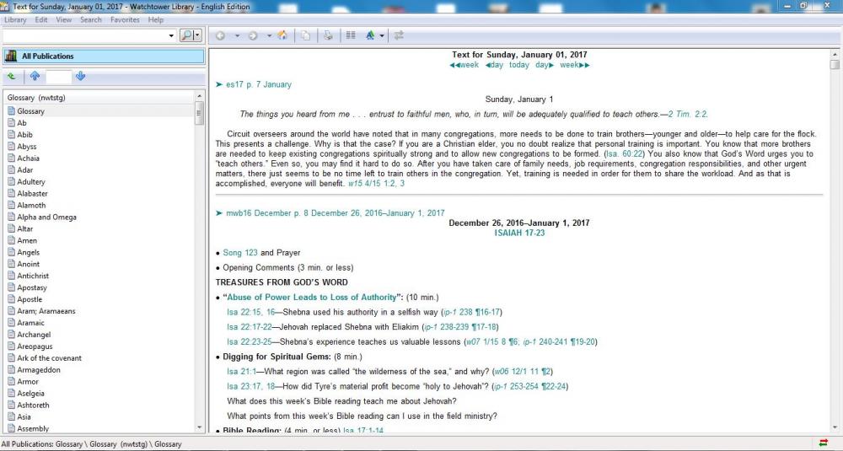Image resolution: width=843 pixels, height=451 pixels.
Task: Click the sync panes icon in toolbar
Action: [x=399, y=35]
